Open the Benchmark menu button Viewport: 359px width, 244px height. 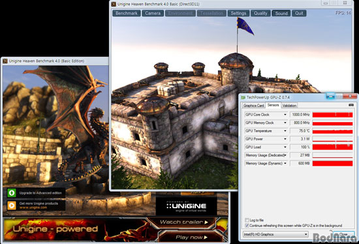127,13
